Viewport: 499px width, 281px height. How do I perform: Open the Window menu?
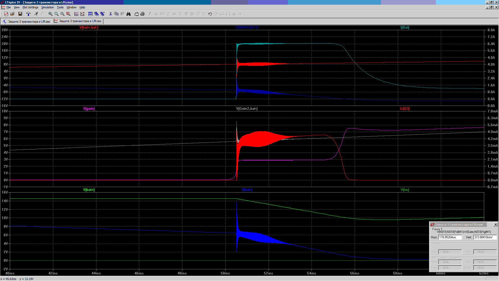point(71,7)
